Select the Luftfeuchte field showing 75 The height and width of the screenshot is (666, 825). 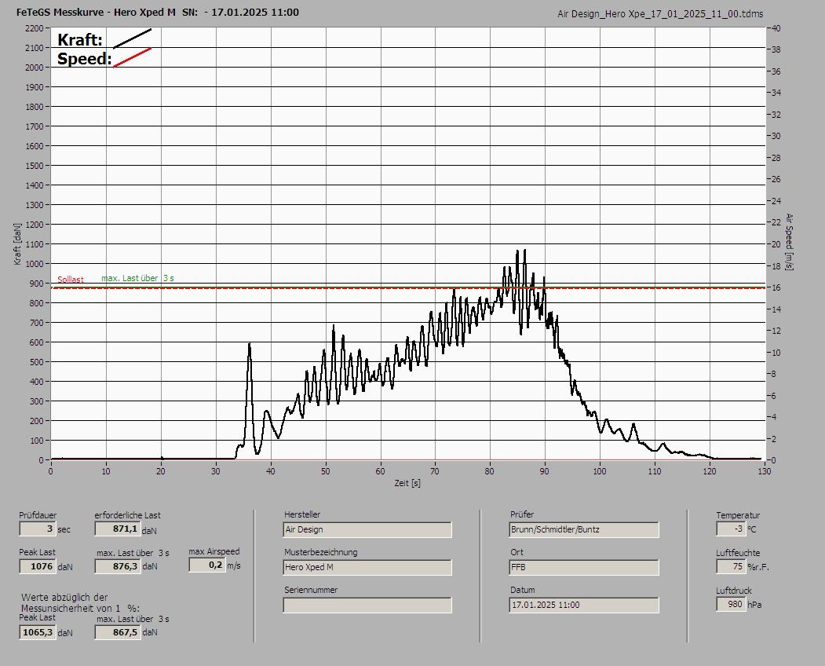[x=731, y=566]
